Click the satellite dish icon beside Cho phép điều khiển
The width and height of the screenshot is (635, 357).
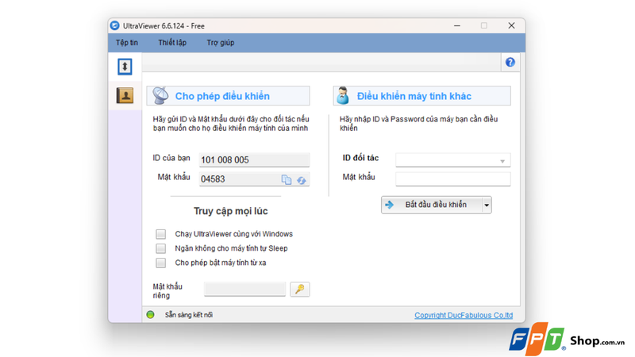(161, 95)
